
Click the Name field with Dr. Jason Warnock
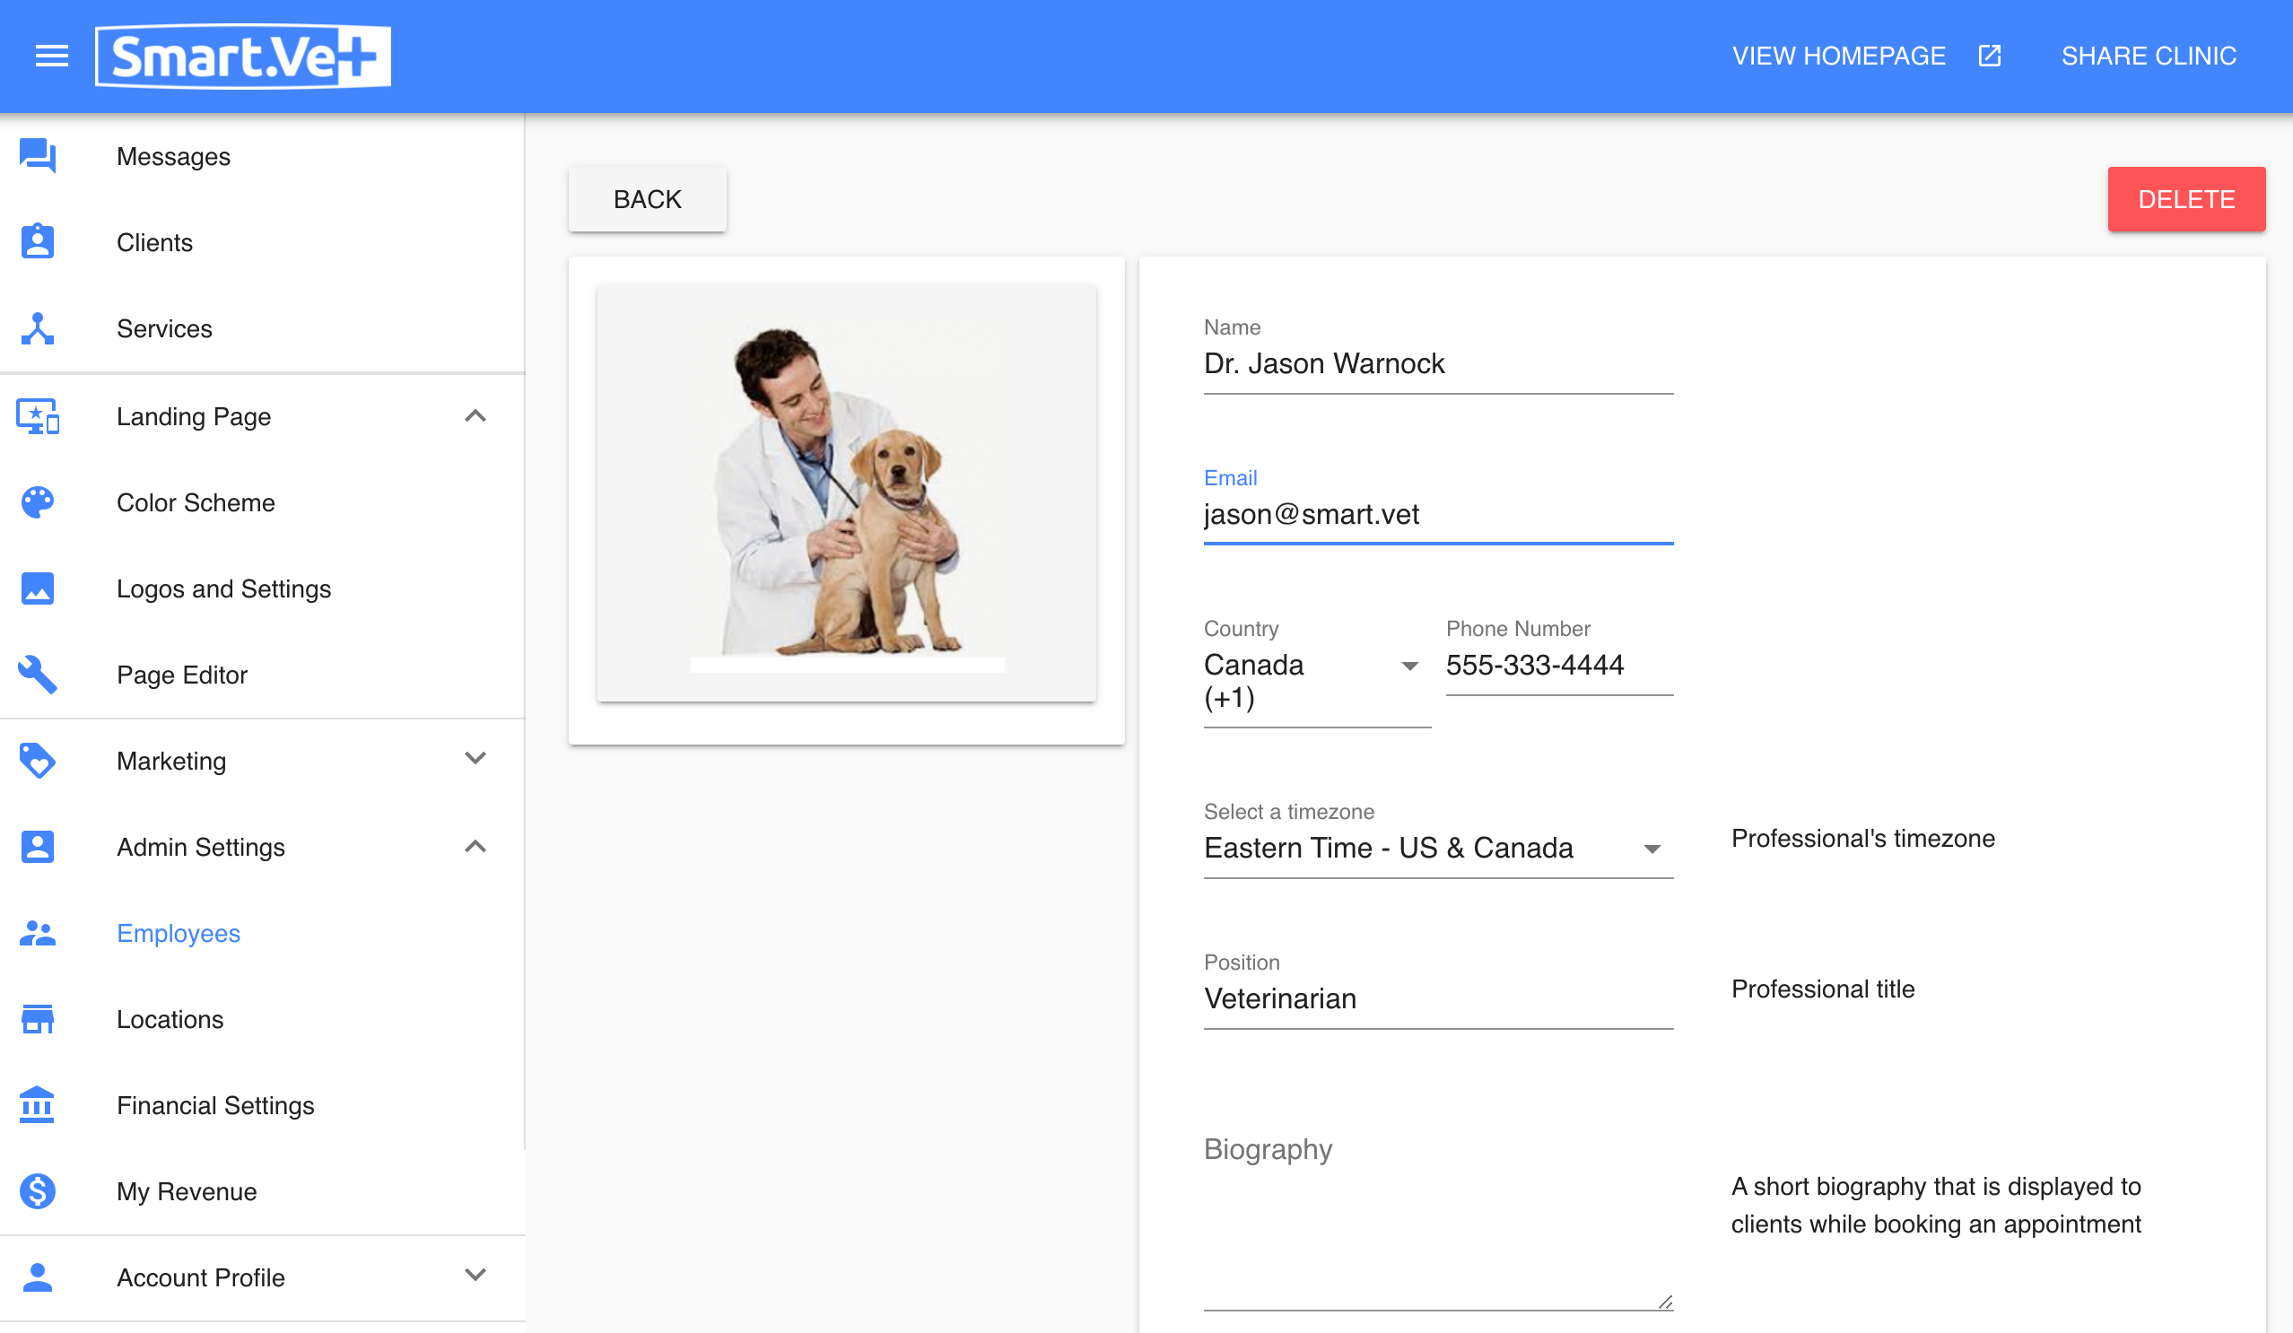point(1438,364)
